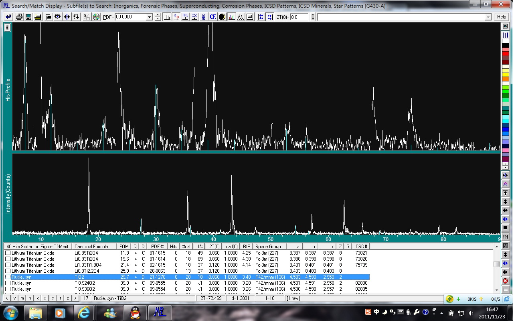Click the S/M search match icon
This screenshot has height=322, width=514.
[87, 17]
